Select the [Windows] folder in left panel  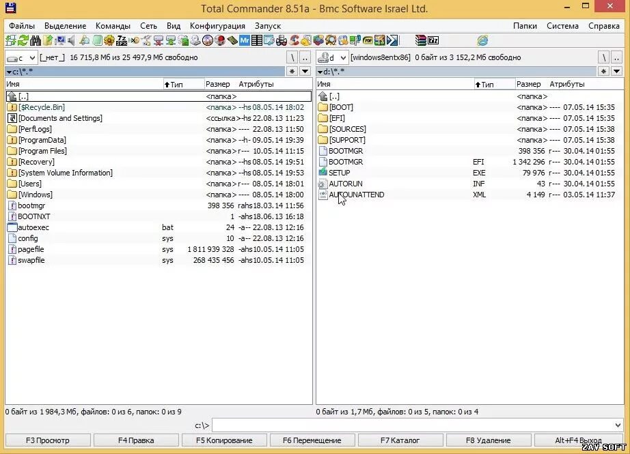tap(159, 195)
